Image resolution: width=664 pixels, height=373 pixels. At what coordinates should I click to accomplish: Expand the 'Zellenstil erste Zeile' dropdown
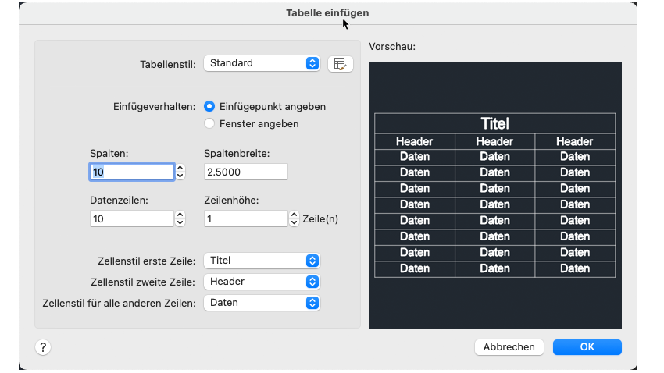tap(262, 261)
